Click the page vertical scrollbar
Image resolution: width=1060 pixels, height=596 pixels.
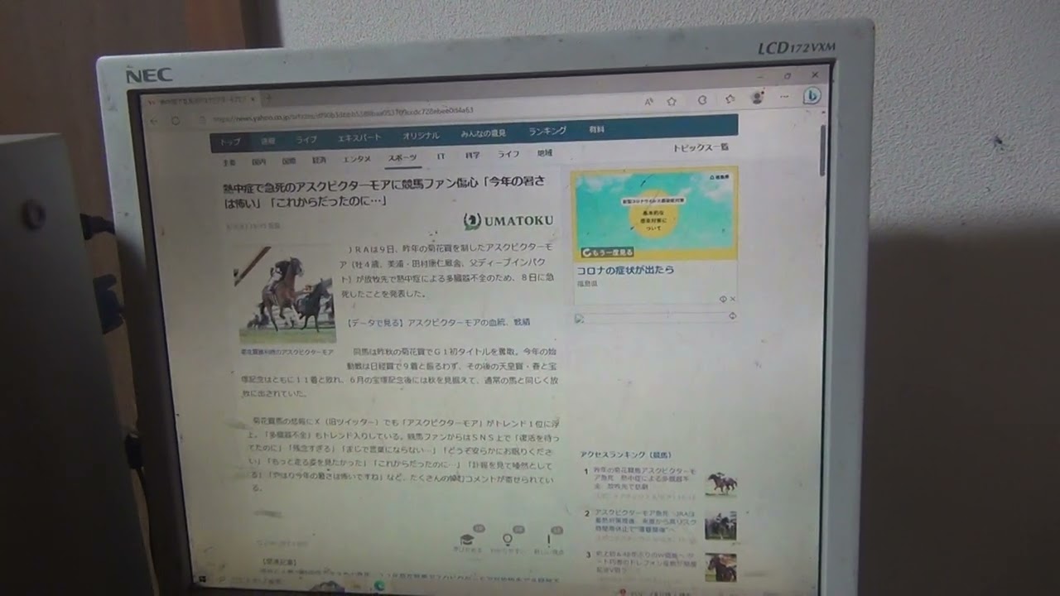pyautogui.click(x=821, y=151)
